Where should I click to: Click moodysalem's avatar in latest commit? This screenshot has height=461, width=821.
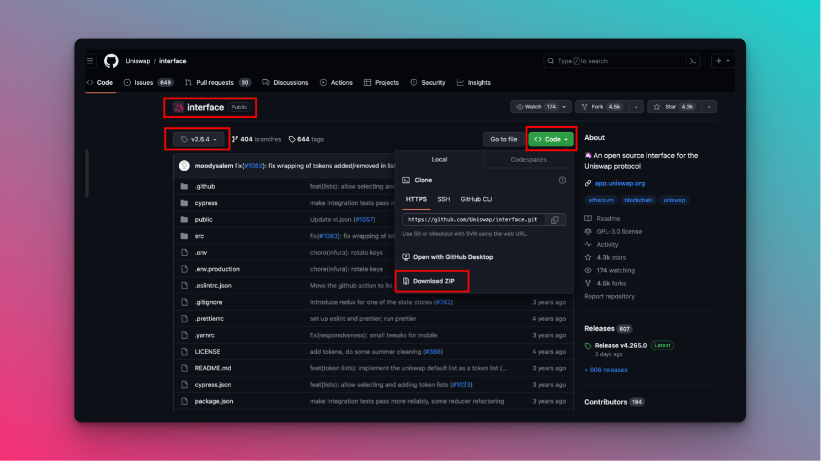click(x=184, y=166)
